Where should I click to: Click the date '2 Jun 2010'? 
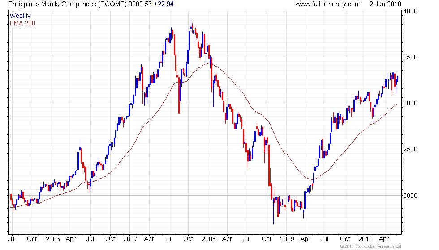tap(385, 4)
